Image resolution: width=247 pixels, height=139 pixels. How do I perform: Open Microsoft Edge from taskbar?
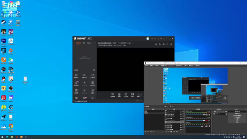point(7,137)
